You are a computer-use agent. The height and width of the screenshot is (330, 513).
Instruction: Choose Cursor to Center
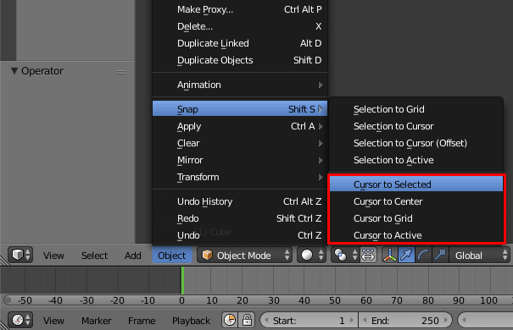416,201
